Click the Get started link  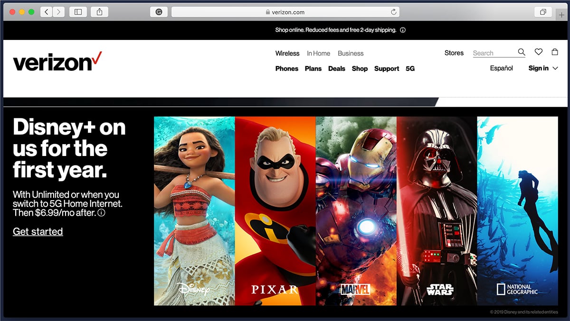[38, 232]
